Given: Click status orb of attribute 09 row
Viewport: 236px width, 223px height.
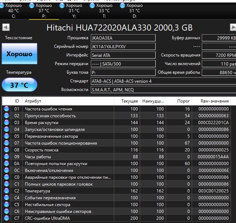Looking at the screenshot, I should (6, 156).
